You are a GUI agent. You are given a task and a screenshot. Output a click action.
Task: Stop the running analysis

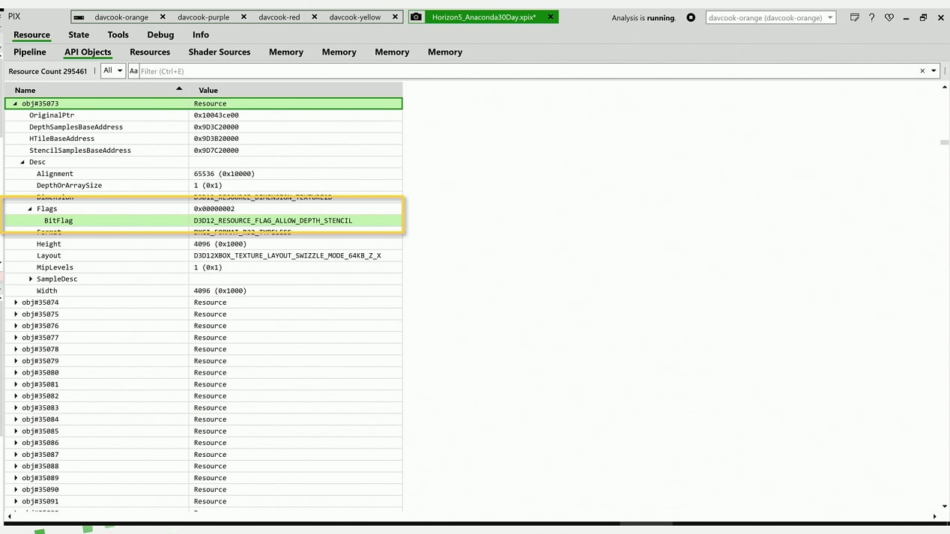tap(691, 17)
